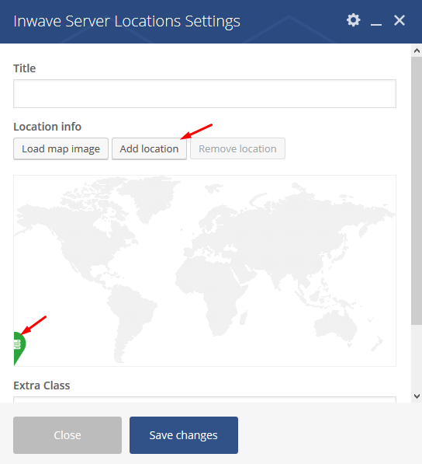422x464 pixels.
Task: Open the gear settings icon in header
Action: pos(353,20)
